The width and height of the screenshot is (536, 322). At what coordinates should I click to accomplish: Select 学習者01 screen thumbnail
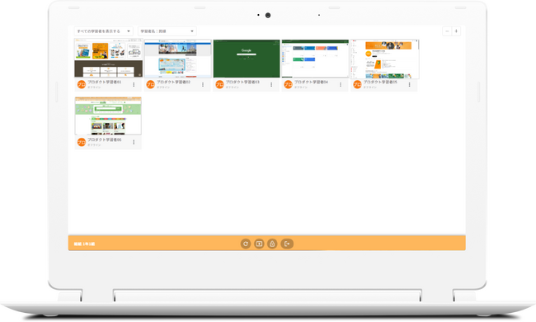point(108,58)
